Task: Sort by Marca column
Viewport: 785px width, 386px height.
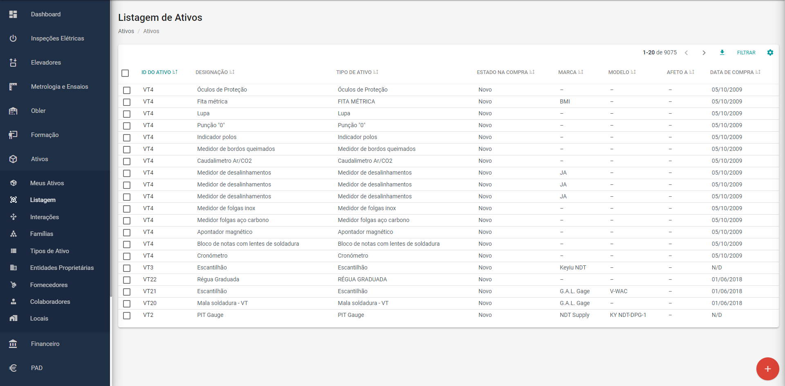Action: coord(571,72)
